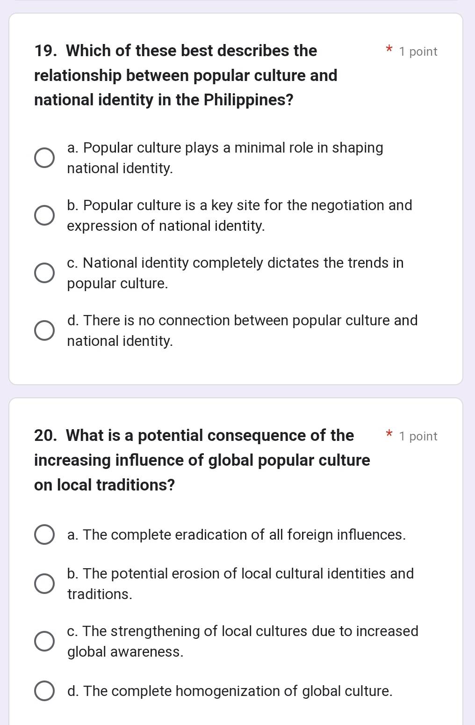Click the required asterisk beside question 19
The image size is (475, 725).
[x=388, y=49]
